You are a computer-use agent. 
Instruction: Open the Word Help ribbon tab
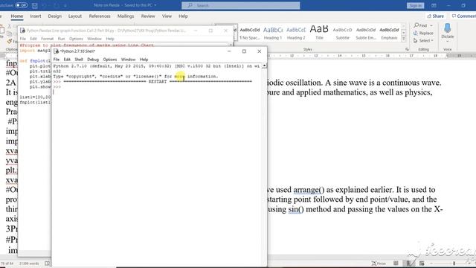click(183, 16)
